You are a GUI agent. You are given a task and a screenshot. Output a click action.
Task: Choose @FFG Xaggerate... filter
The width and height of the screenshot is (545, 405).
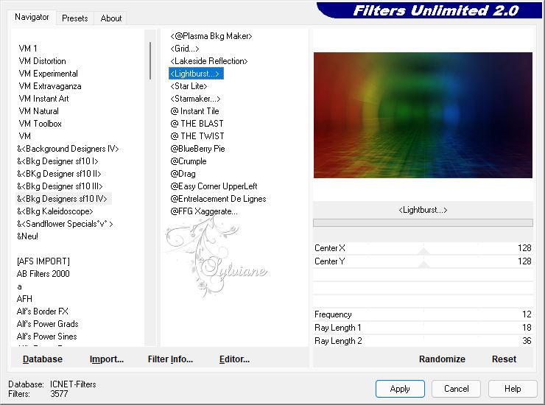coord(204,211)
